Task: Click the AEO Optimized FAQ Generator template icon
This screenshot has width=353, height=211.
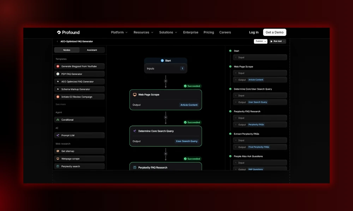Action: tap(58, 82)
